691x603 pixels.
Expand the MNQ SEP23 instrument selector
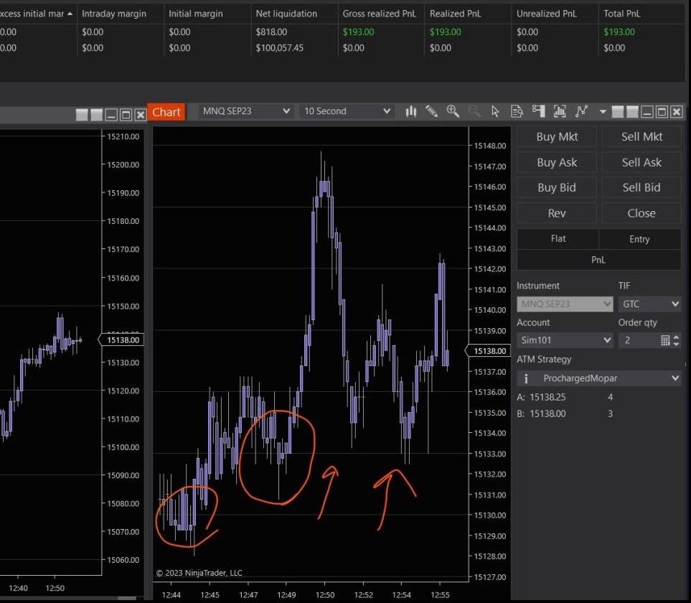246,111
